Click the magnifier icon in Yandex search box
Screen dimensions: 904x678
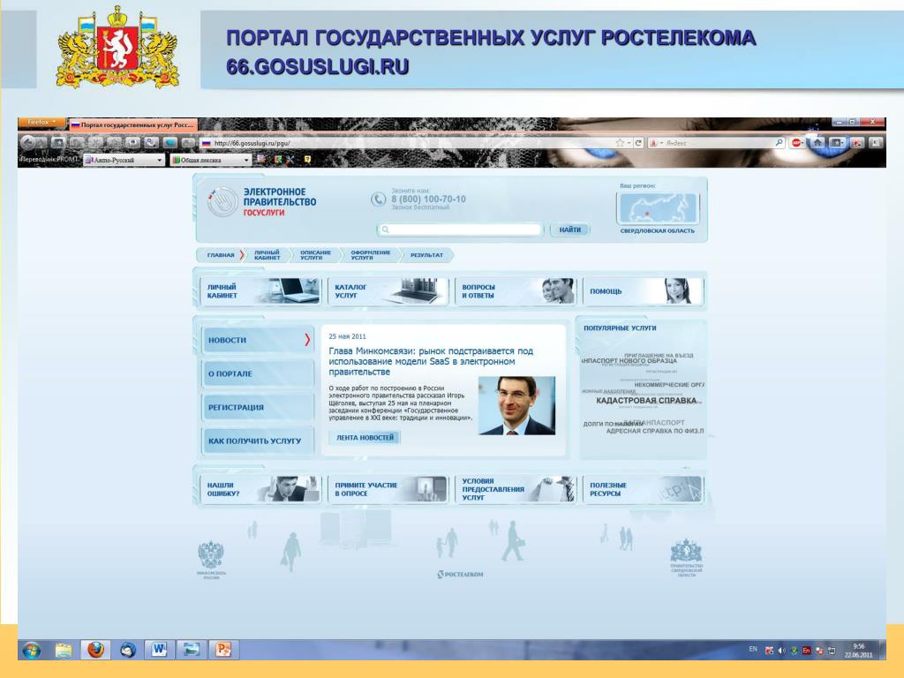point(779,142)
